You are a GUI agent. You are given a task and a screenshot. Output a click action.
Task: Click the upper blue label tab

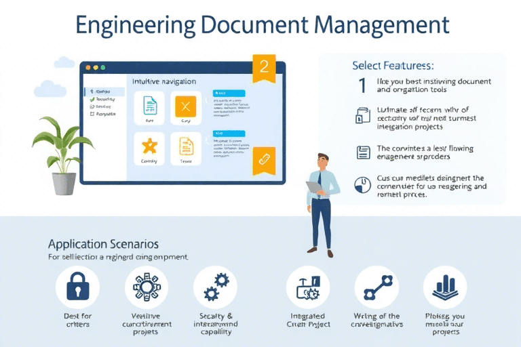point(224,94)
